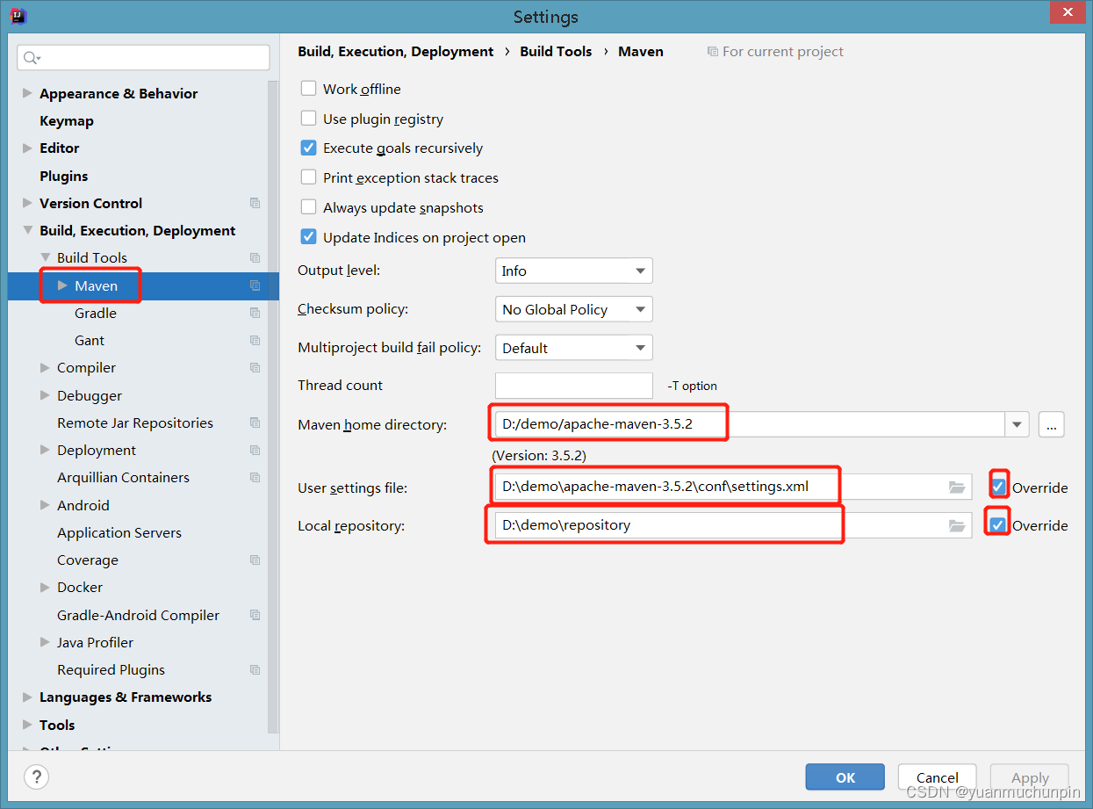Enable Print exception stack traces

point(308,177)
